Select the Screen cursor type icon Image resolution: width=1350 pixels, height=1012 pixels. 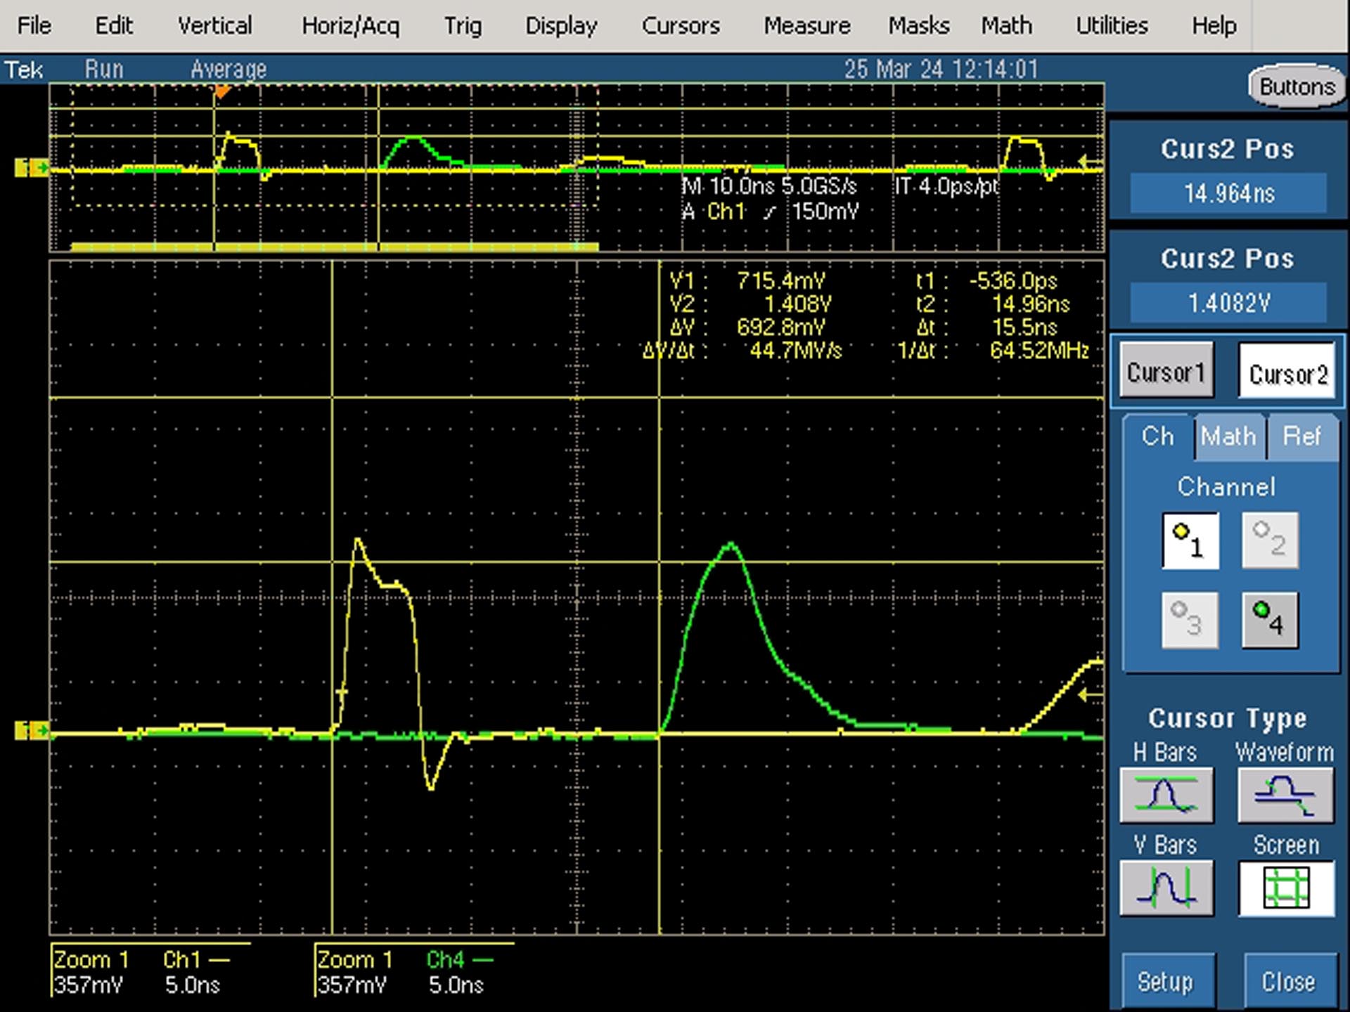pyautogui.click(x=1286, y=888)
